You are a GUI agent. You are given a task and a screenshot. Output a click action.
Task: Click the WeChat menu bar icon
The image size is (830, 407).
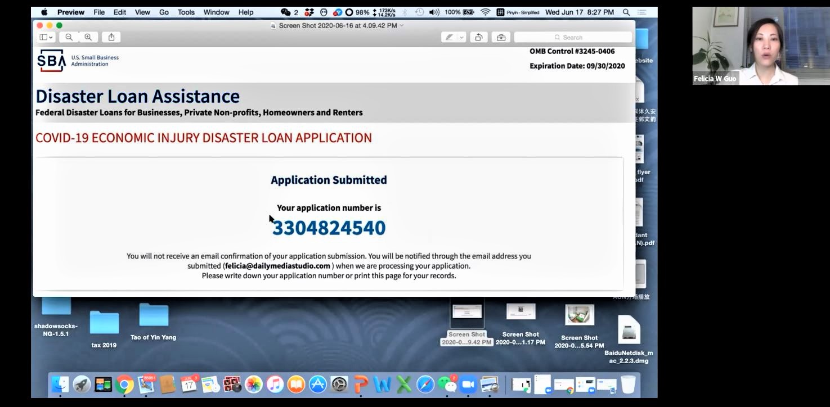pos(286,12)
